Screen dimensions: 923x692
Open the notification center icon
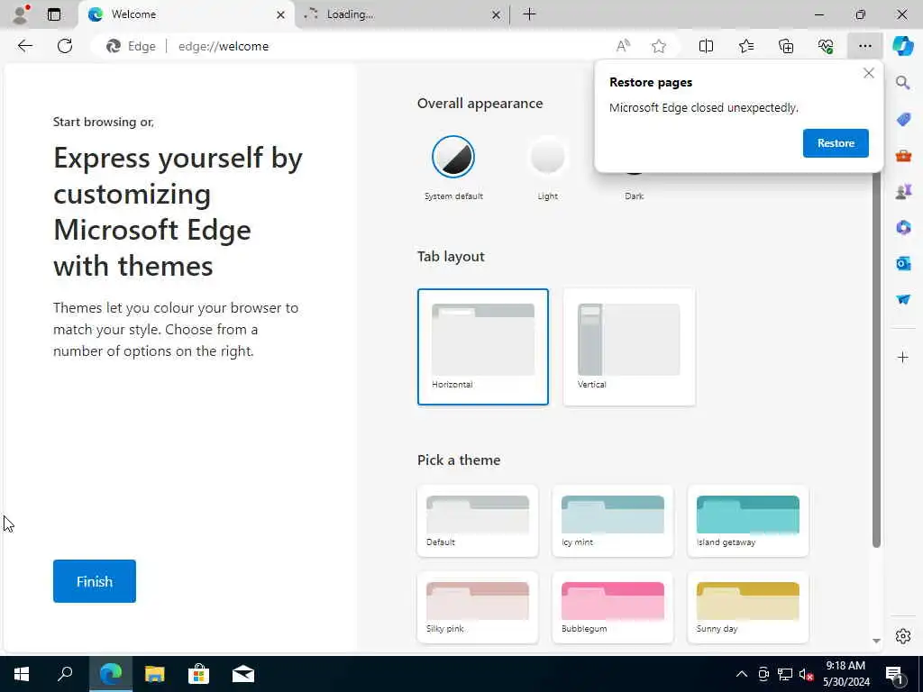click(894, 674)
